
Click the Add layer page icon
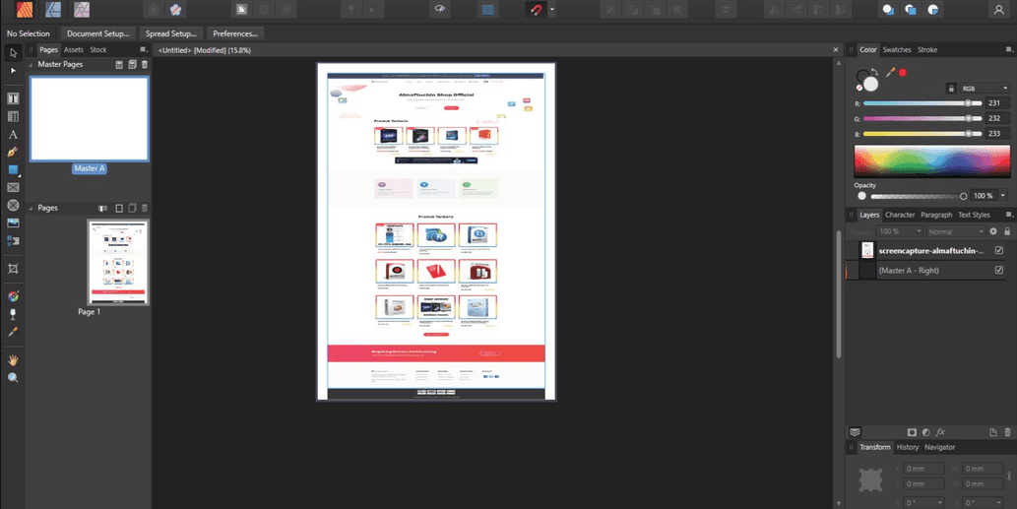point(993,432)
